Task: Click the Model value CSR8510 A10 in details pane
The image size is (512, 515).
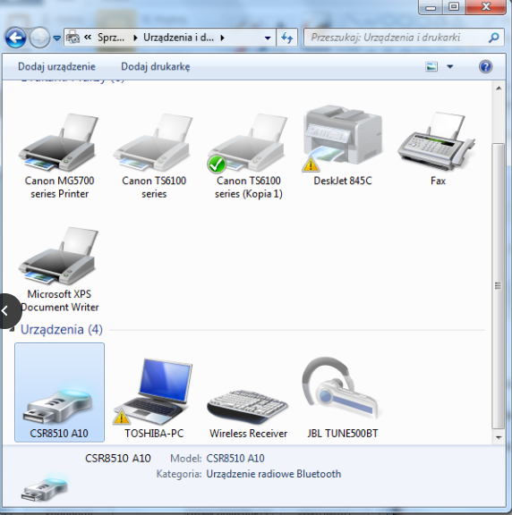Action: tap(235, 458)
